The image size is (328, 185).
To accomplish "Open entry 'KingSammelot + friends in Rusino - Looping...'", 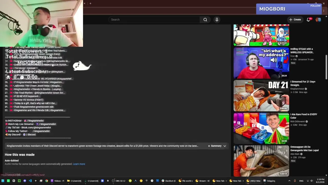I will (x=38, y=89).
